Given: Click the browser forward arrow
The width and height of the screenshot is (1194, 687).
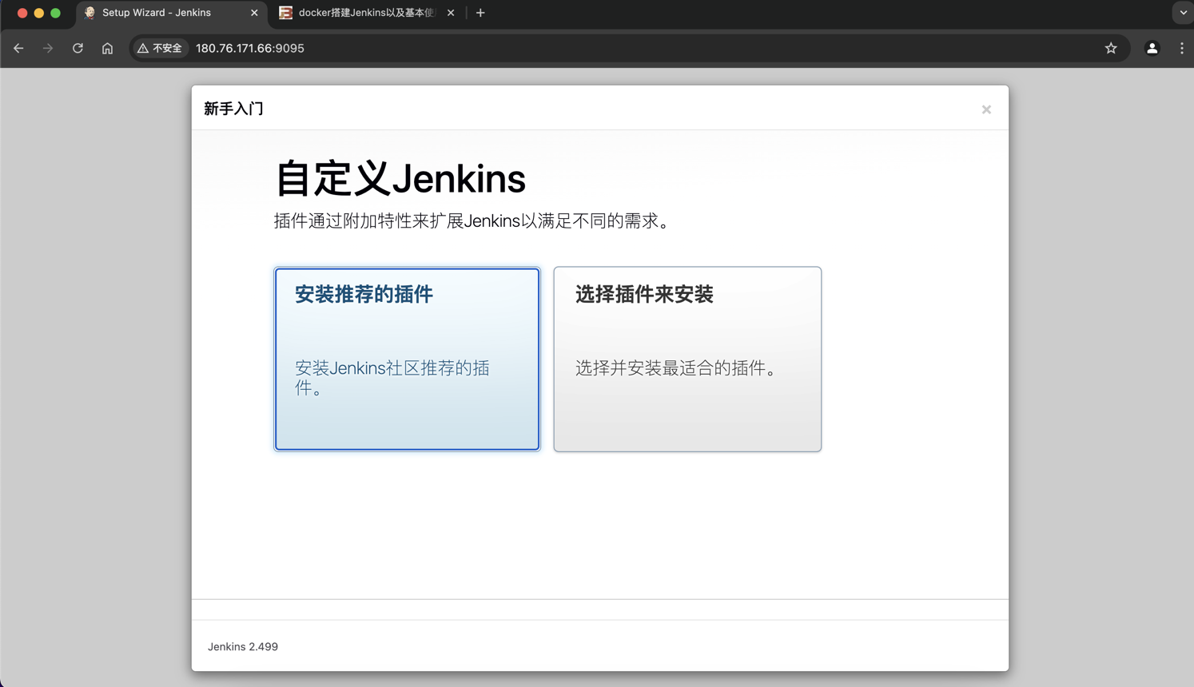Looking at the screenshot, I should 48,48.
